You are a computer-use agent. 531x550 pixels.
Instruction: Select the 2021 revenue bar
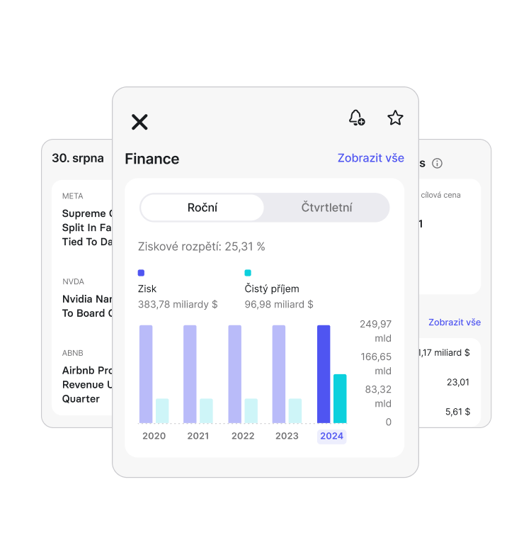(x=190, y=374)
